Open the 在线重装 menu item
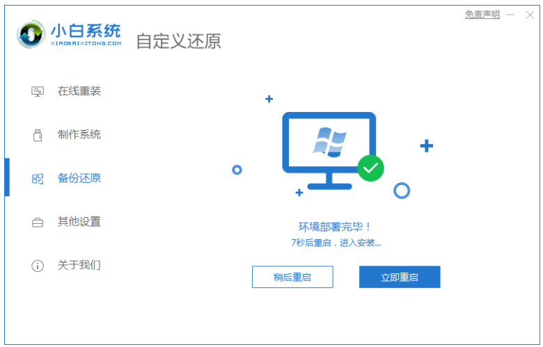This screenshot has width=543, height=347. [79, 91]
